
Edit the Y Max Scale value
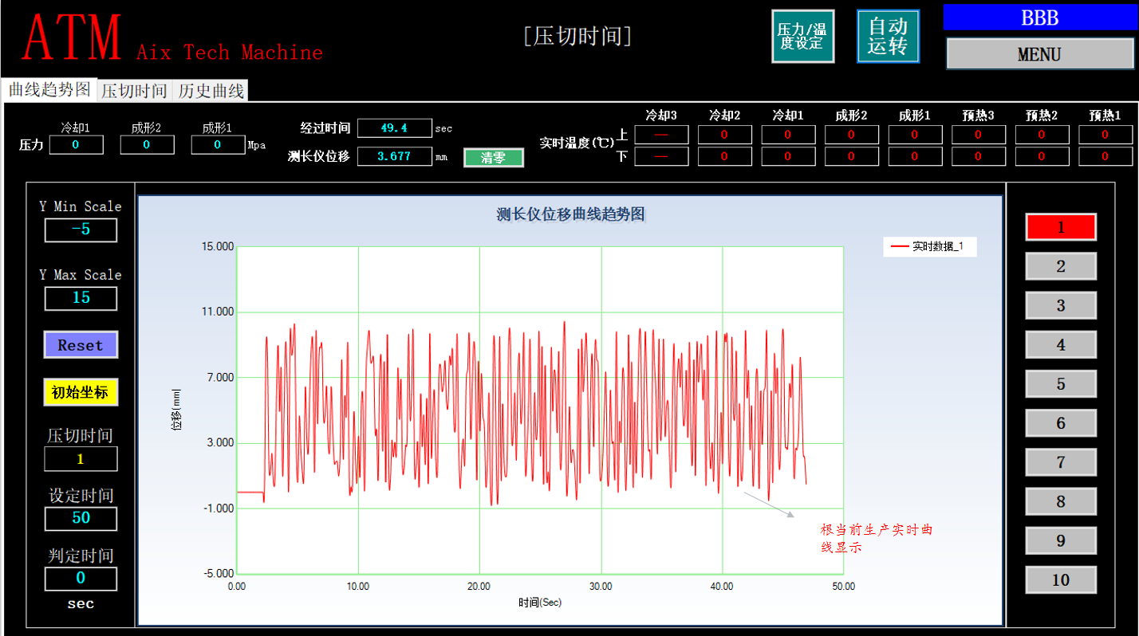[x=80, y=298]
